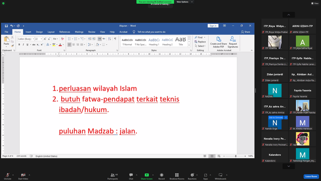
Task: Click the Word zoom slider handle
Action: pyautogui.click(x=236, y=156)
